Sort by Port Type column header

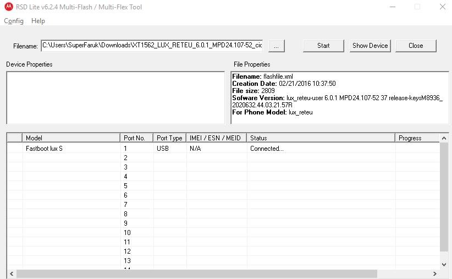pyautogui.click(x=169, y=138)
